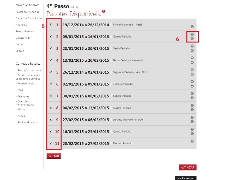Move down the Quinto Período package

[x=192, y=134]
